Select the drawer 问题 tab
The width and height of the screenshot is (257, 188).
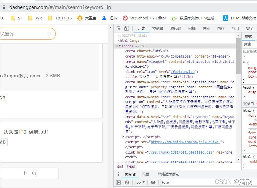pos(145,174)
